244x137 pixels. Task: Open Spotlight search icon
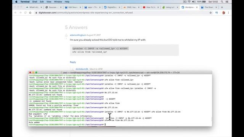coord(222,2)
